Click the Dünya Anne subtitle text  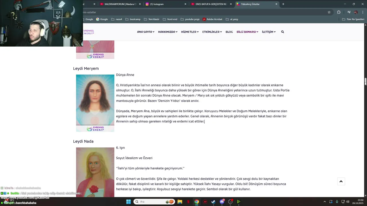click(x=125, y=75)
